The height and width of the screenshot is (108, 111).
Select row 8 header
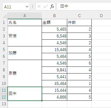(4, 70)
